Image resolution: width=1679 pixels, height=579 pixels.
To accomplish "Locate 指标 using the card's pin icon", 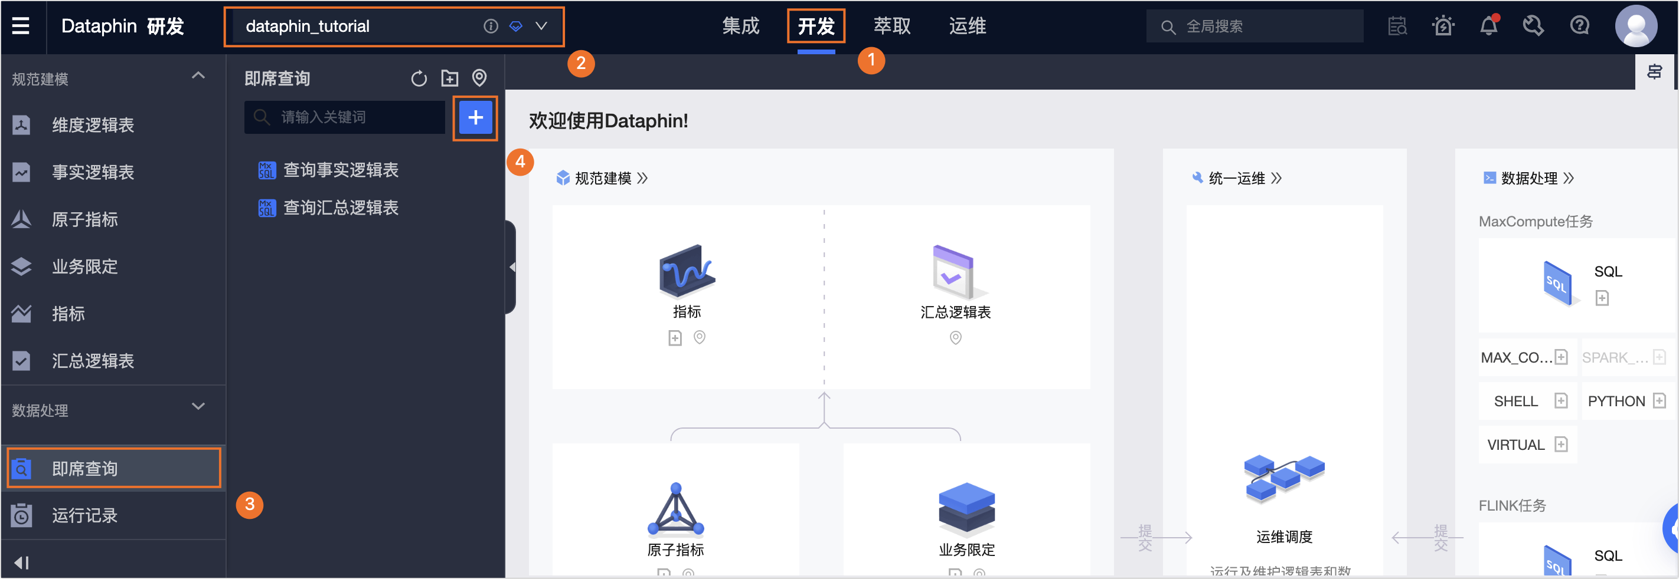I will [x=700, y=337].
